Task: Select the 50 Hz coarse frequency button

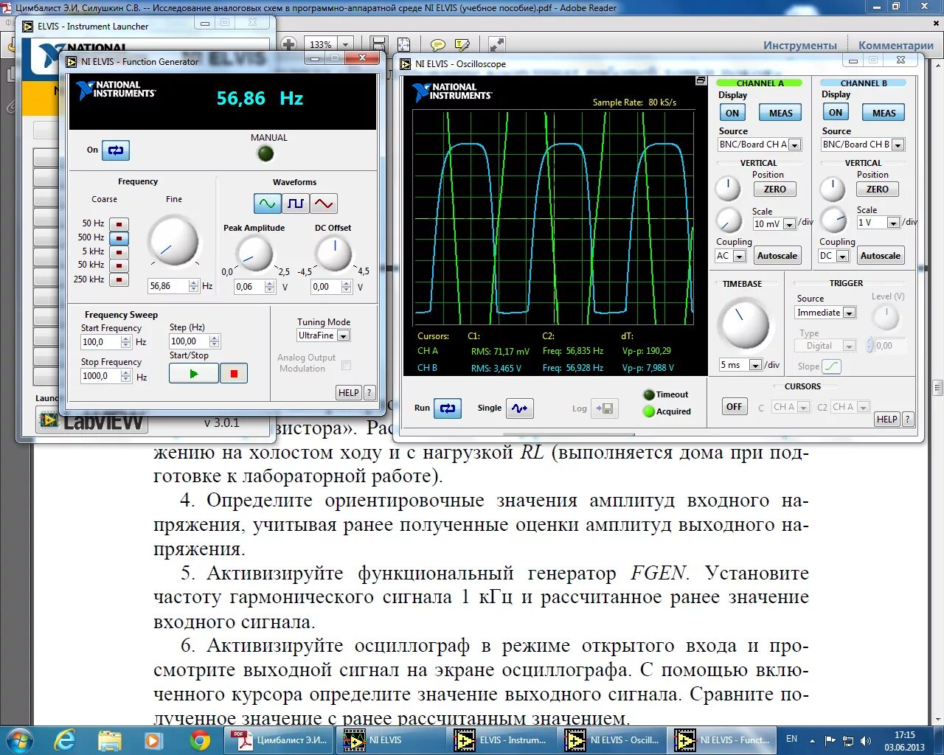Action: [119, 224]
